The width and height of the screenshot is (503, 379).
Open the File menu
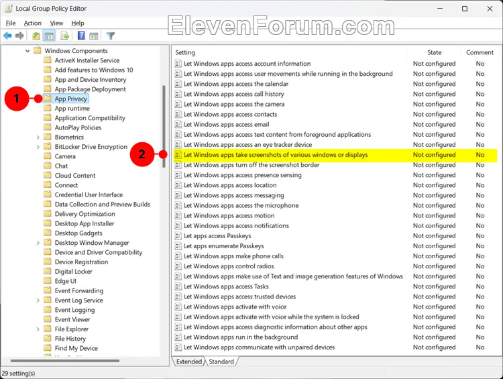point(11,23)
